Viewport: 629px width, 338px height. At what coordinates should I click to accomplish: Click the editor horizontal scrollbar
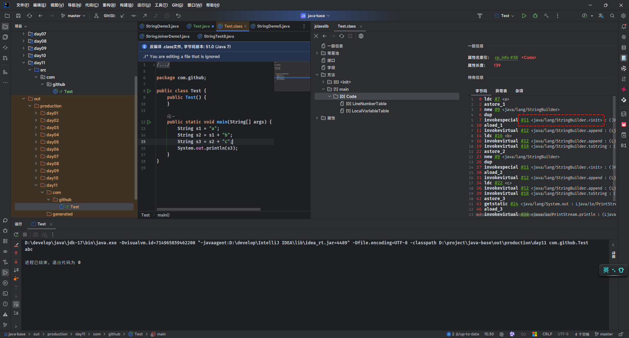coord(208,209)
